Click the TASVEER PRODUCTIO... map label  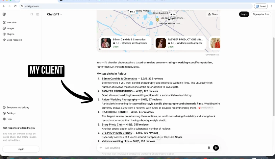(170, 23)
